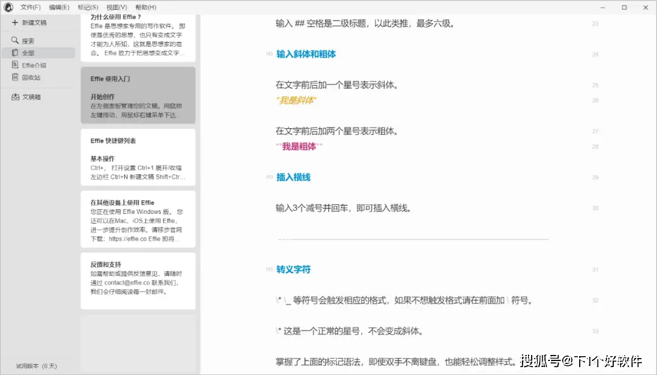The width and height of the screenshot is (657, 375).
Task: Click the 插入横线 heading in the editor
Action: point(293,177)
